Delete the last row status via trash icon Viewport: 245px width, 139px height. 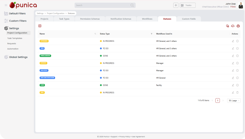[x=237, y=93]
